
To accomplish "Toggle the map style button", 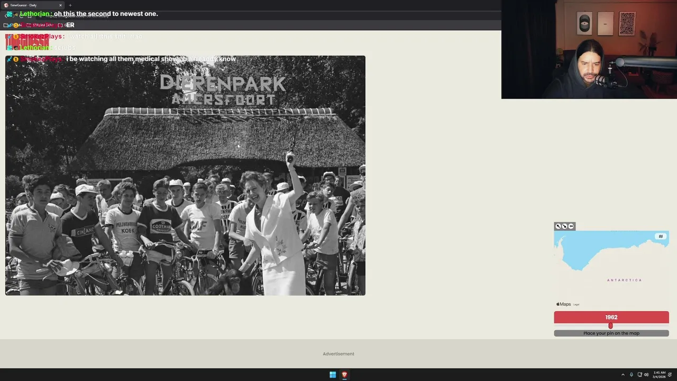I will coord(661,237).
